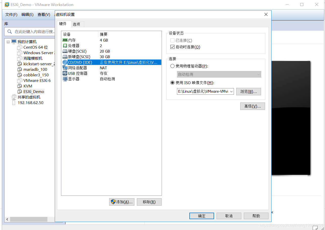The height and width of the screenshot is (230, 325).
Task: Click the USB controller icon
Action: click(65, 73)
